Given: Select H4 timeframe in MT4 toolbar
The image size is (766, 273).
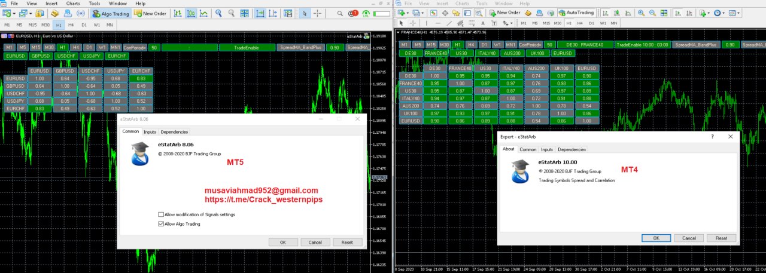Looking at the screenshot, I should tap(580, 23).
